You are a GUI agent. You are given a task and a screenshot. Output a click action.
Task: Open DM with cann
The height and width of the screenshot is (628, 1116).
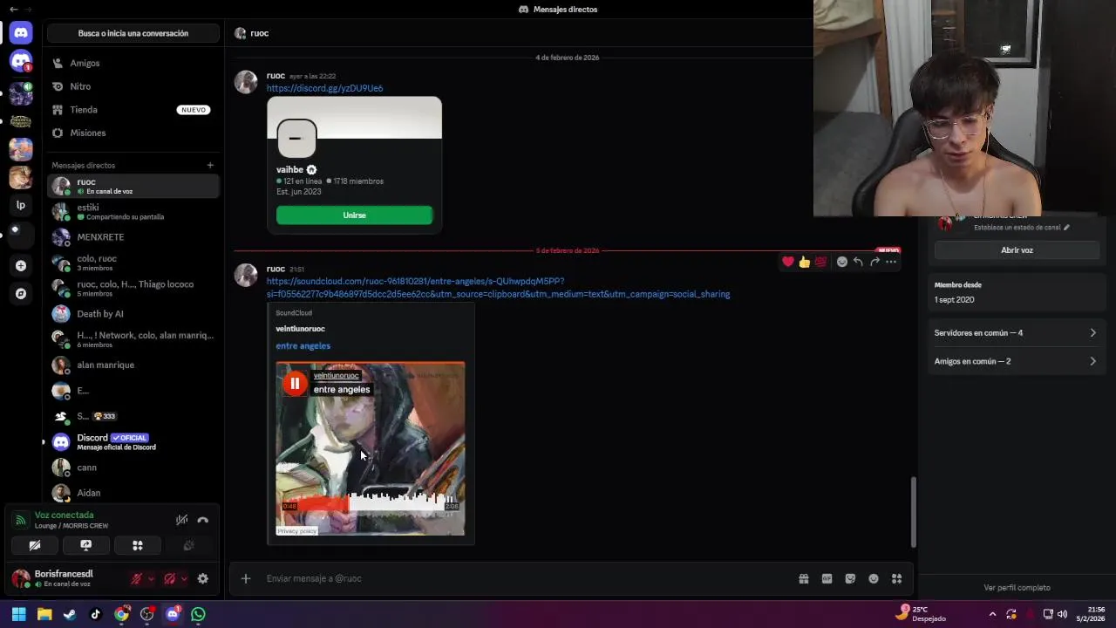pos(133,468)
